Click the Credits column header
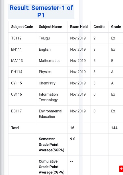 pyautogui.click(x=99, y=27)
